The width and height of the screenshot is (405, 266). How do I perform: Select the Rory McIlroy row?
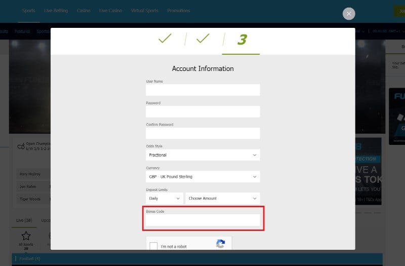coord(33,174)
